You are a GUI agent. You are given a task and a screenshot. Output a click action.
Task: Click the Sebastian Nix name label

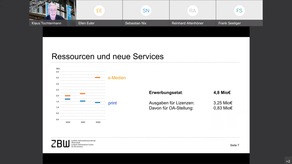tap(136, 23)
